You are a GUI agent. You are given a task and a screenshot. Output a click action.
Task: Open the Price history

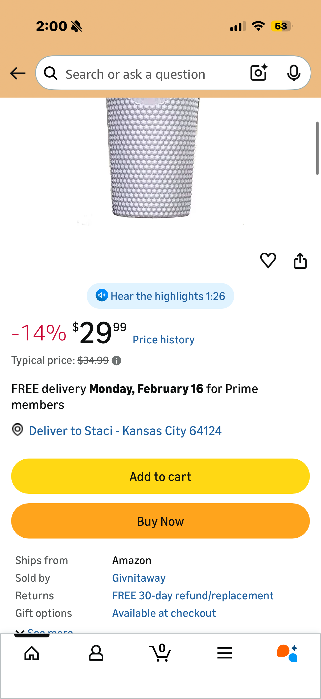163,339
